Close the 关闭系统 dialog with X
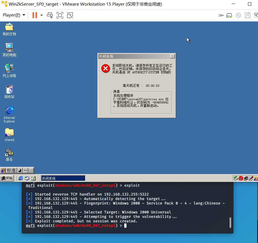Screen dimensions: 258x243 click(x=172, y=56)
